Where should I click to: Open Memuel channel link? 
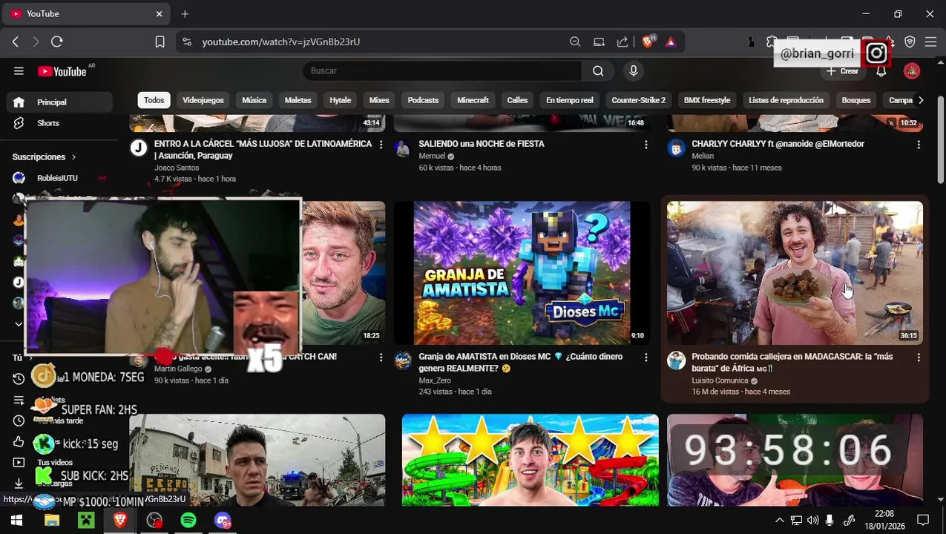pyautogui.click(x=432, y=156)
